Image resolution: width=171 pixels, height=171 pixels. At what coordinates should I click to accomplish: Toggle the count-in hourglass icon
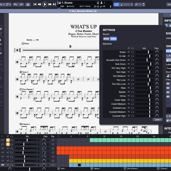click(x=98, y=3)
